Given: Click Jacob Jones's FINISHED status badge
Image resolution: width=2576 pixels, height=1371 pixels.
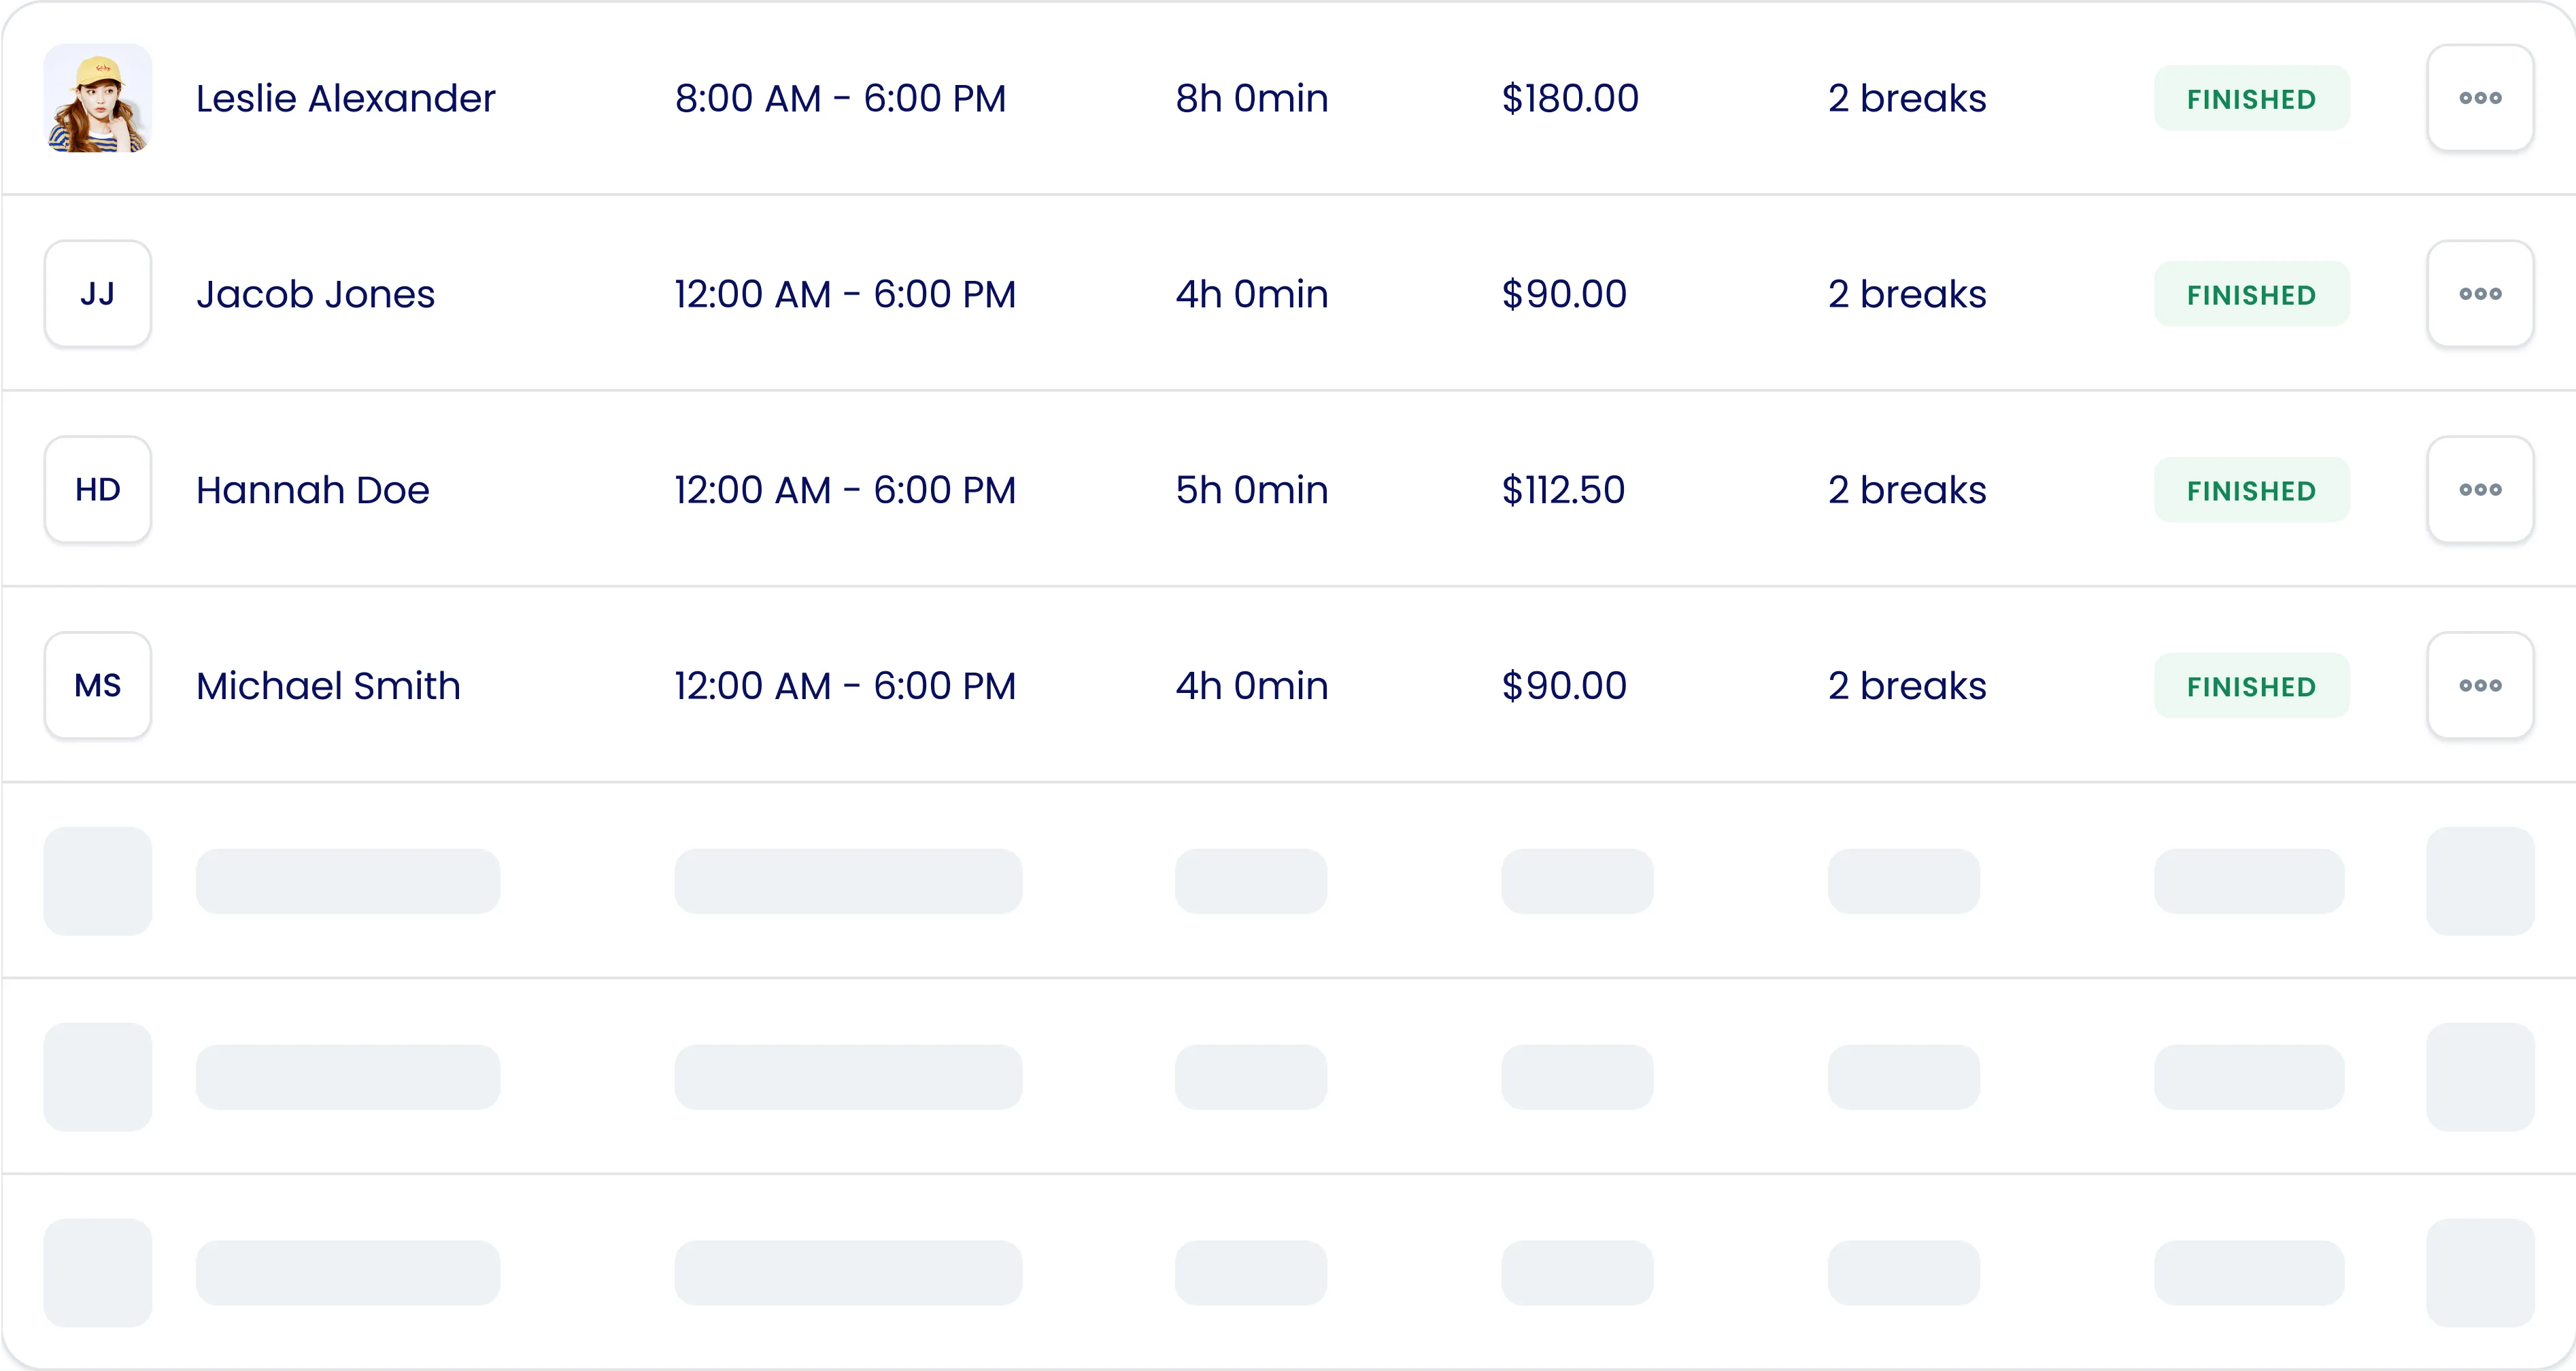Looking at the screenshot, I should tap(2251, 294).
